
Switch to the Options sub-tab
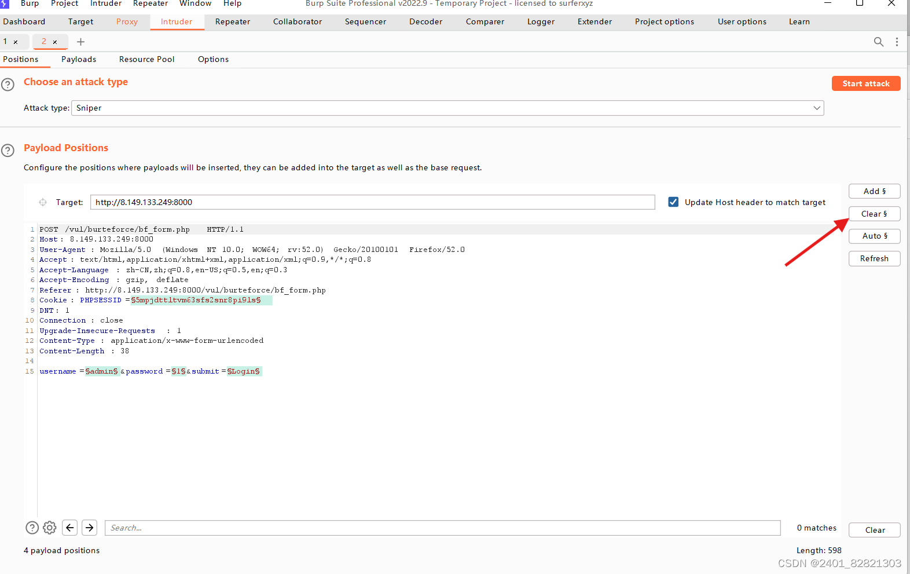click(213, 60)
